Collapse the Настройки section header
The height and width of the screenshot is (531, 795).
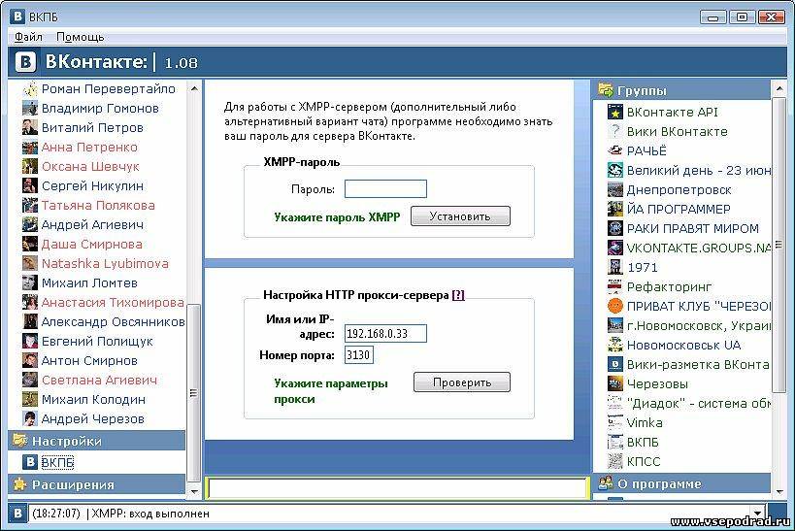[x=97, y=441]
